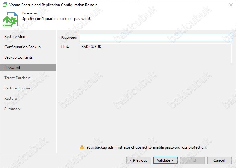
Task: Go to the Summary step
Action: 12,109
